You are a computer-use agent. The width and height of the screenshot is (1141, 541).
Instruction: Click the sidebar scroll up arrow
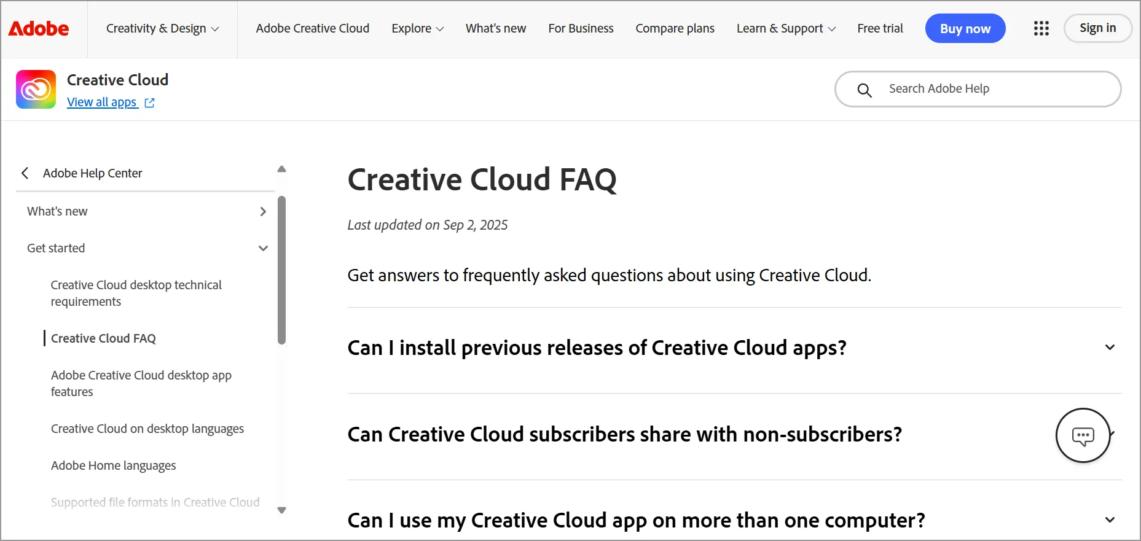coord(281,169)
